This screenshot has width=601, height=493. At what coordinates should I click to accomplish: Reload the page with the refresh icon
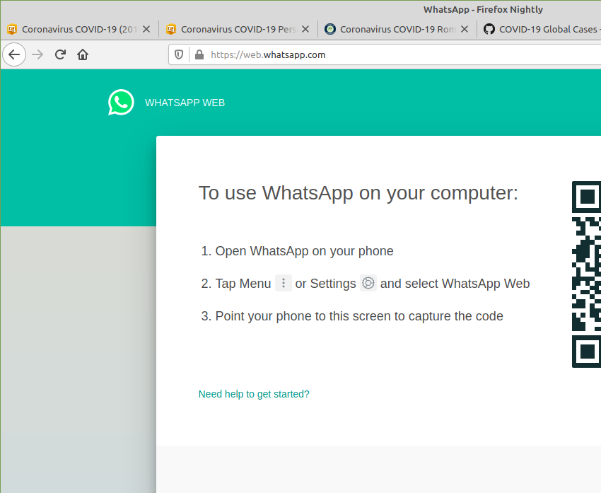tap(60, 54)
